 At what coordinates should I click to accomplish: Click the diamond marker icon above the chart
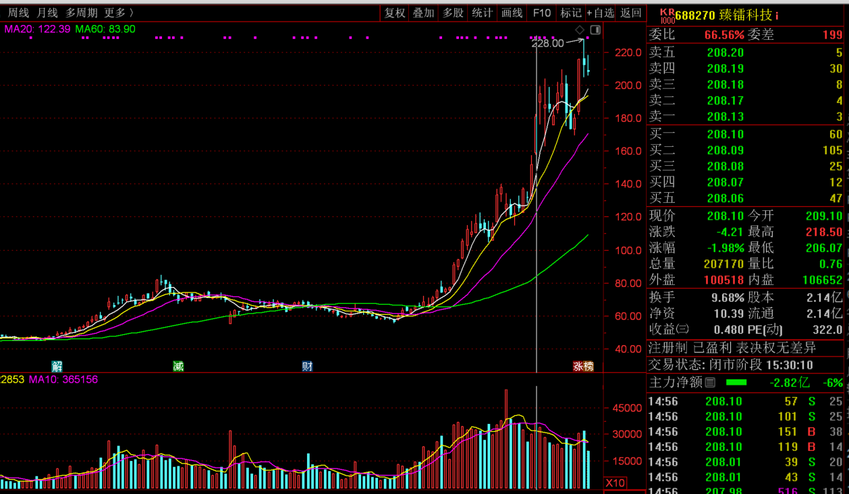pyautogui.click(x=579, y=30)
